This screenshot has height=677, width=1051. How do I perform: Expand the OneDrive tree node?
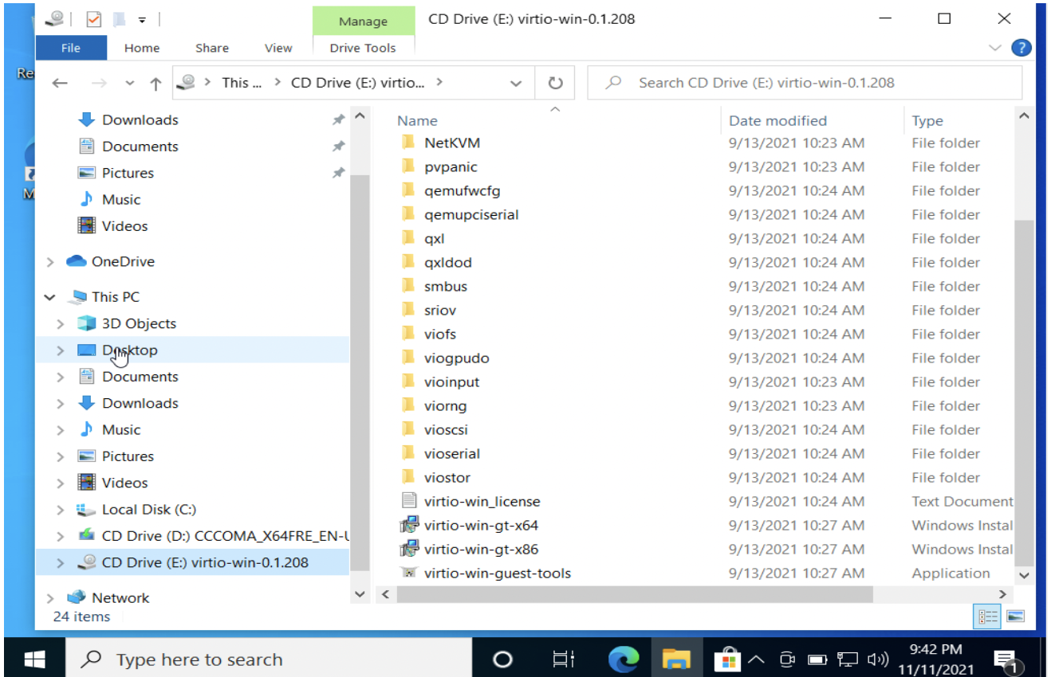[x=49, y=260]
